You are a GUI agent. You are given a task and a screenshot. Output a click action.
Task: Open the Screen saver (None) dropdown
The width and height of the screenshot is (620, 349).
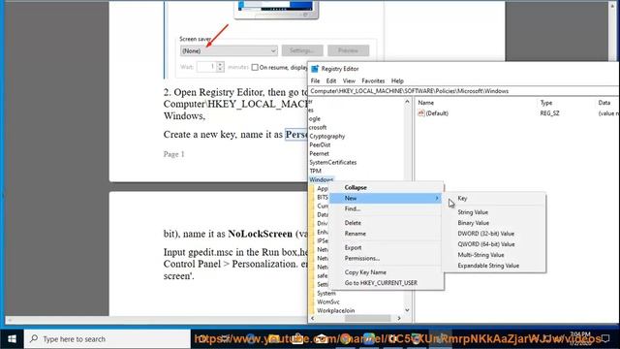point(229,50)
